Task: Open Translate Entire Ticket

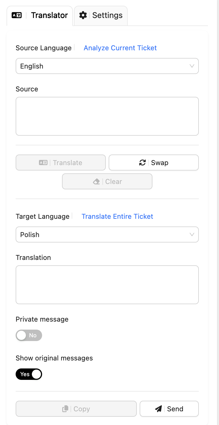Action: pyautogui.click(x=117, y=216)
